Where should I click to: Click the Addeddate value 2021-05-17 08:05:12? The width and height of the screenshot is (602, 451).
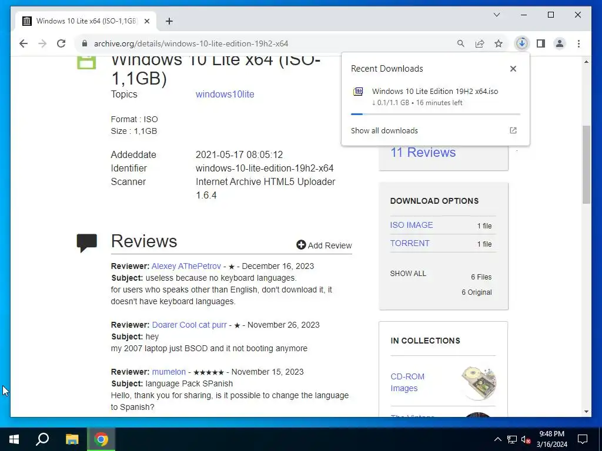(239, 154)
